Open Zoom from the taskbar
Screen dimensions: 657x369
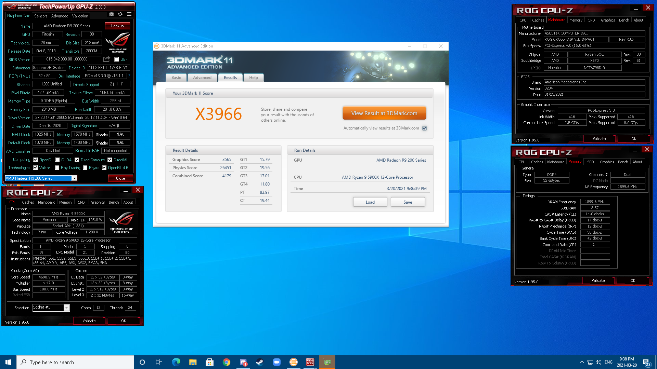276,362
